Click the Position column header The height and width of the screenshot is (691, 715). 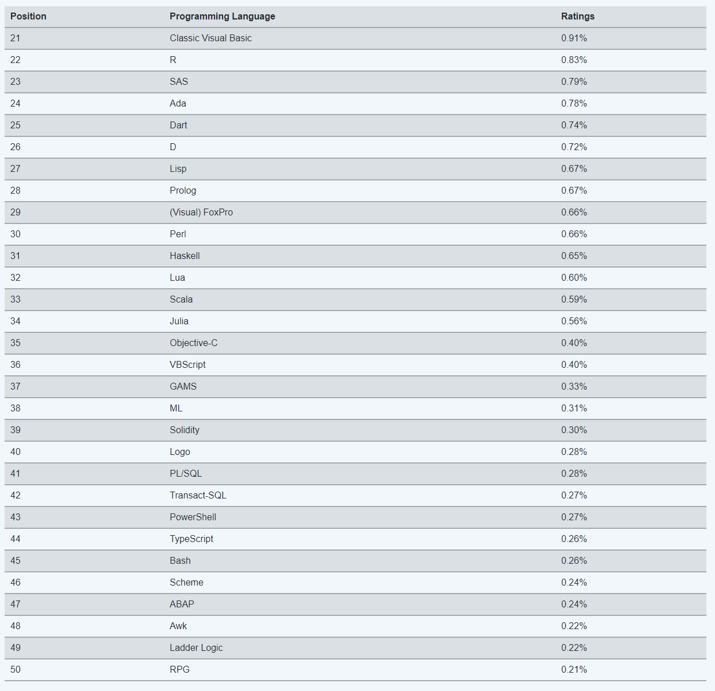point(28,16)
